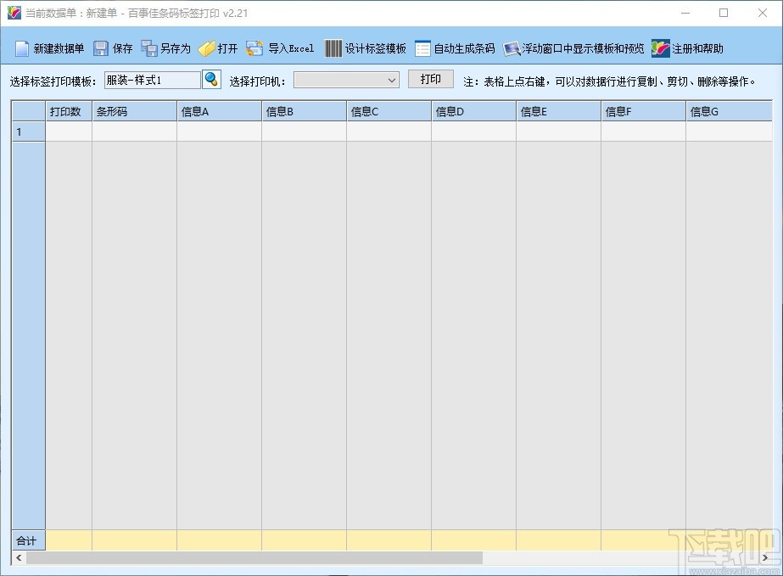Click the first 打印数 cell to edit
This screenshot has width=783, height=576.
(67, 131)
